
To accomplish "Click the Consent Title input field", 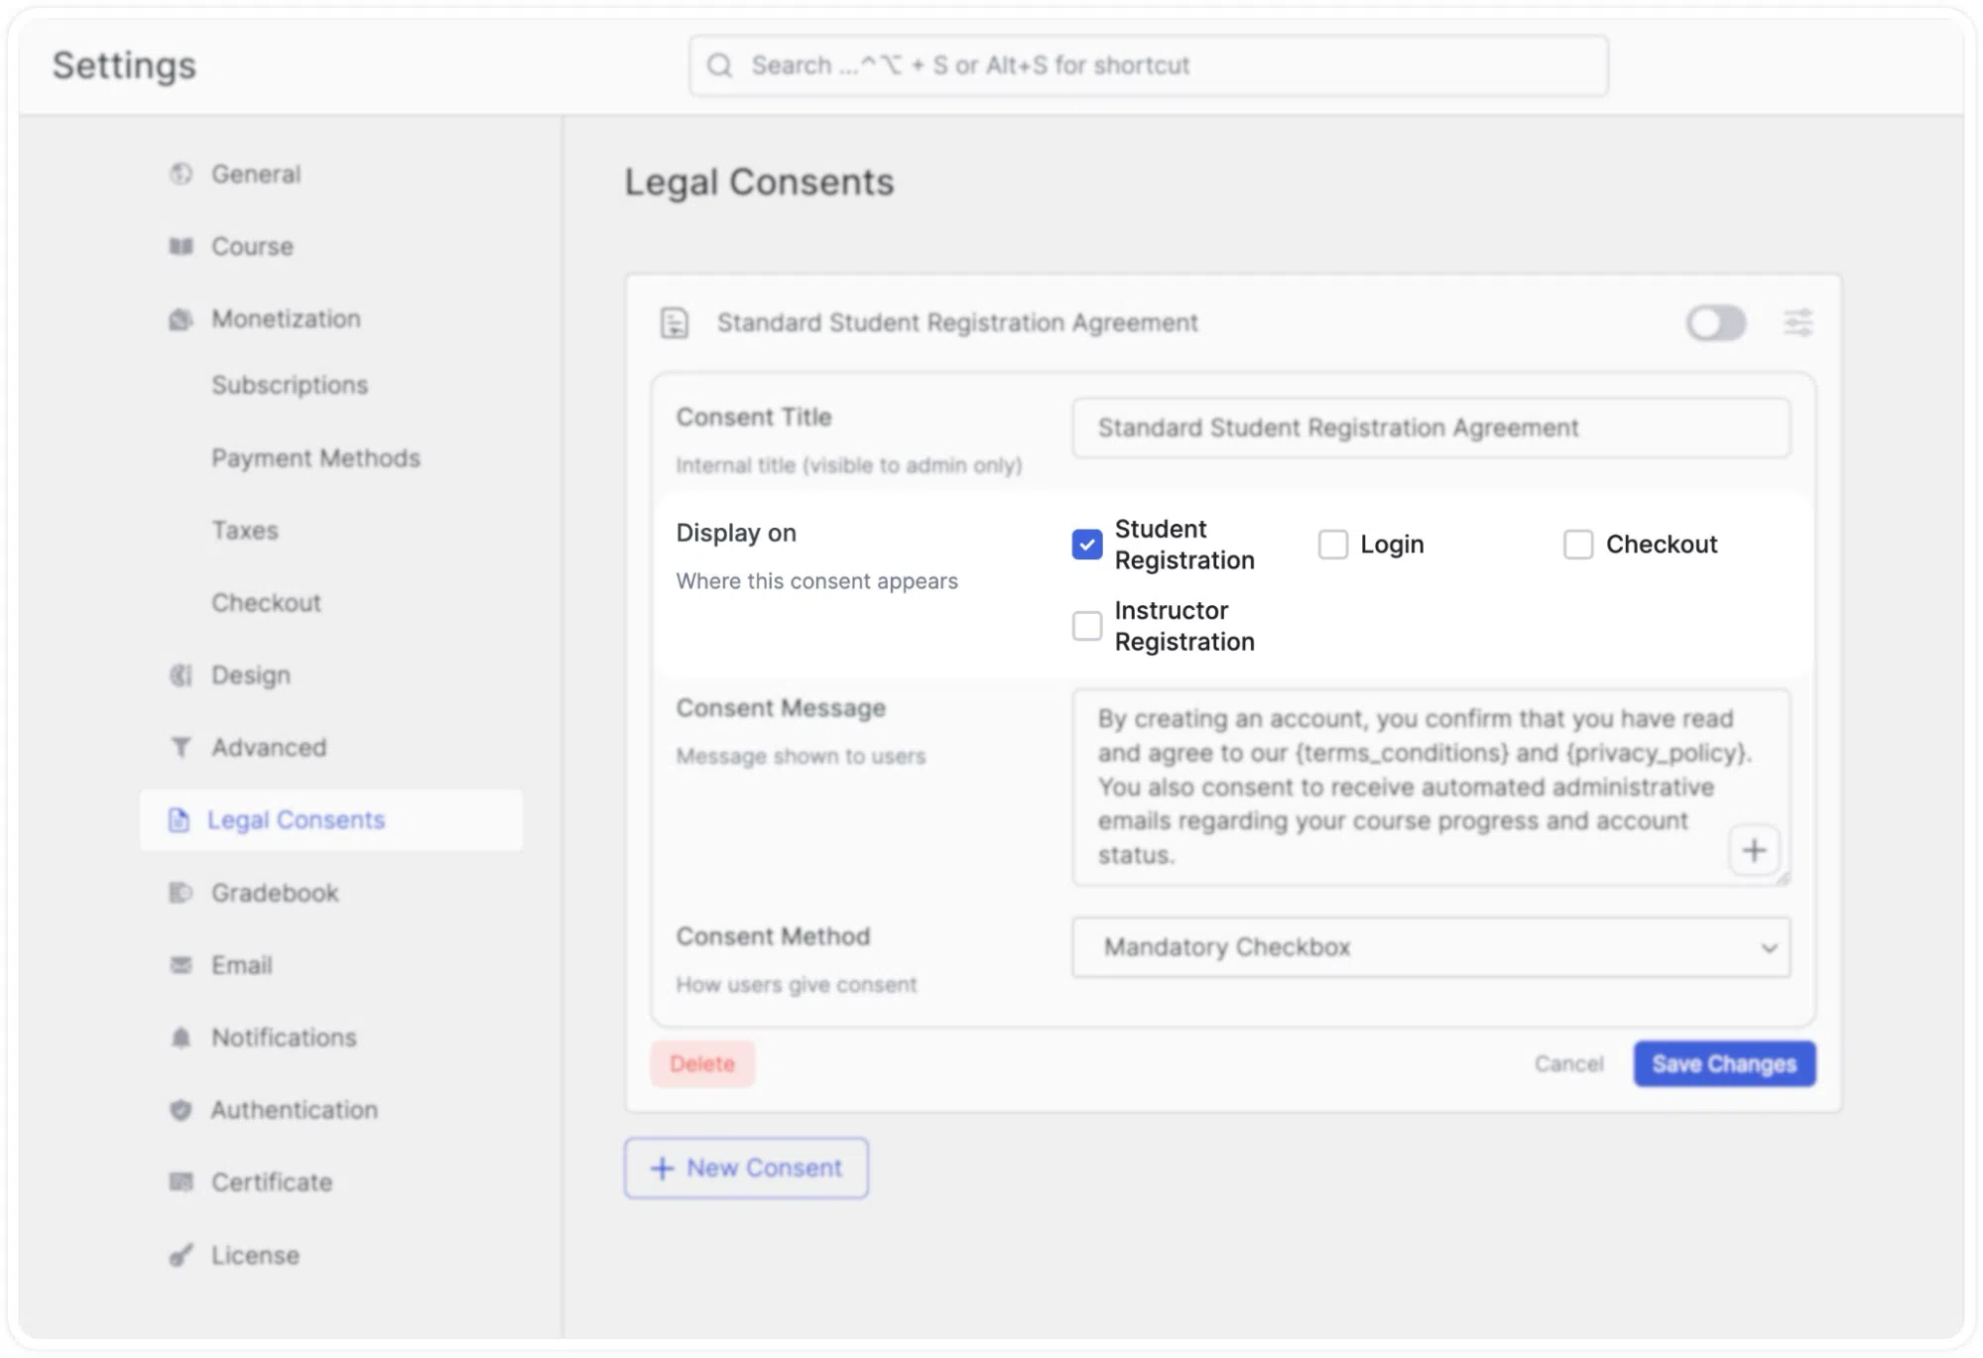I will click(1431, 428).
